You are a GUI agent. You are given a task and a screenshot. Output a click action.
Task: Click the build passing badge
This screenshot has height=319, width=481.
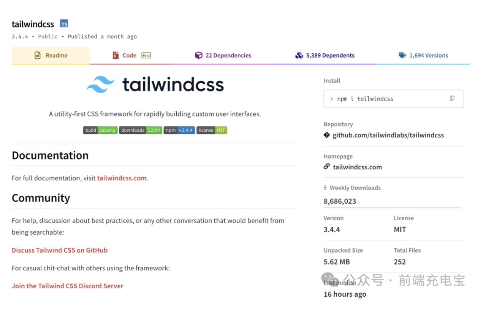click(100, 130)
